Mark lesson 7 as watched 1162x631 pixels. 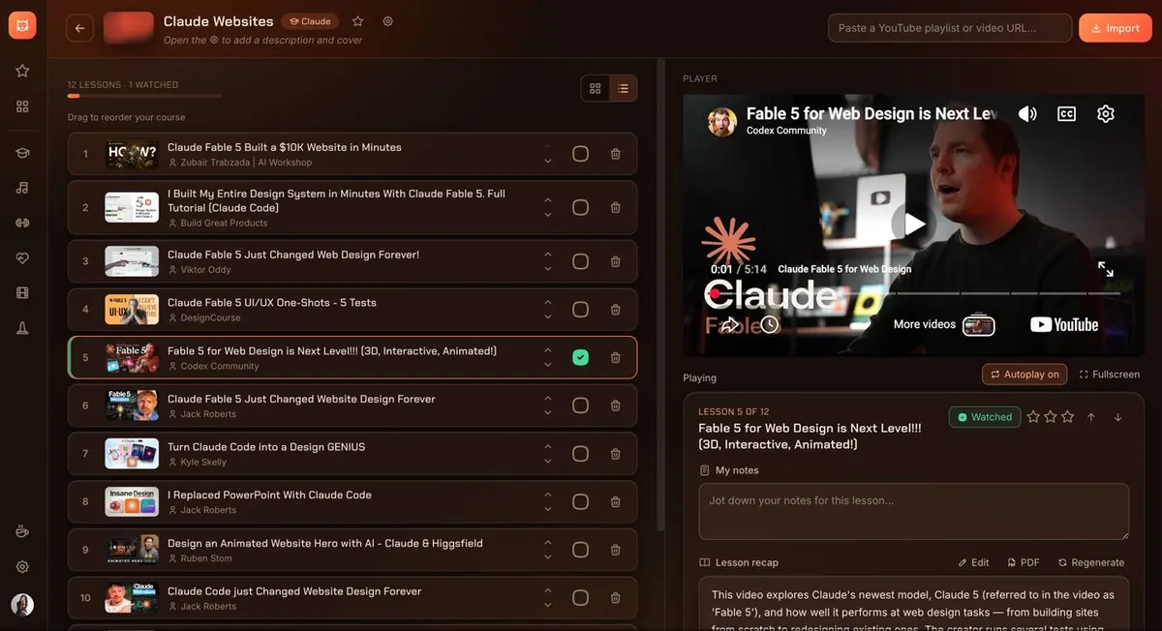tap(580, 454)
